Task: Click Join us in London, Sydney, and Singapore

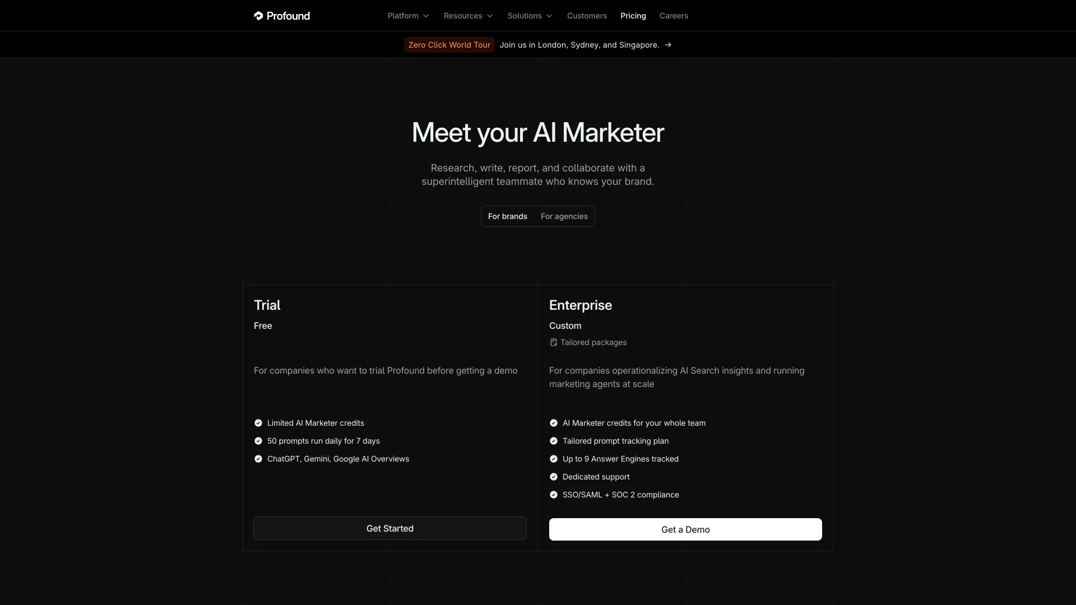Action: pyautogui.click(x=579, y=45)
